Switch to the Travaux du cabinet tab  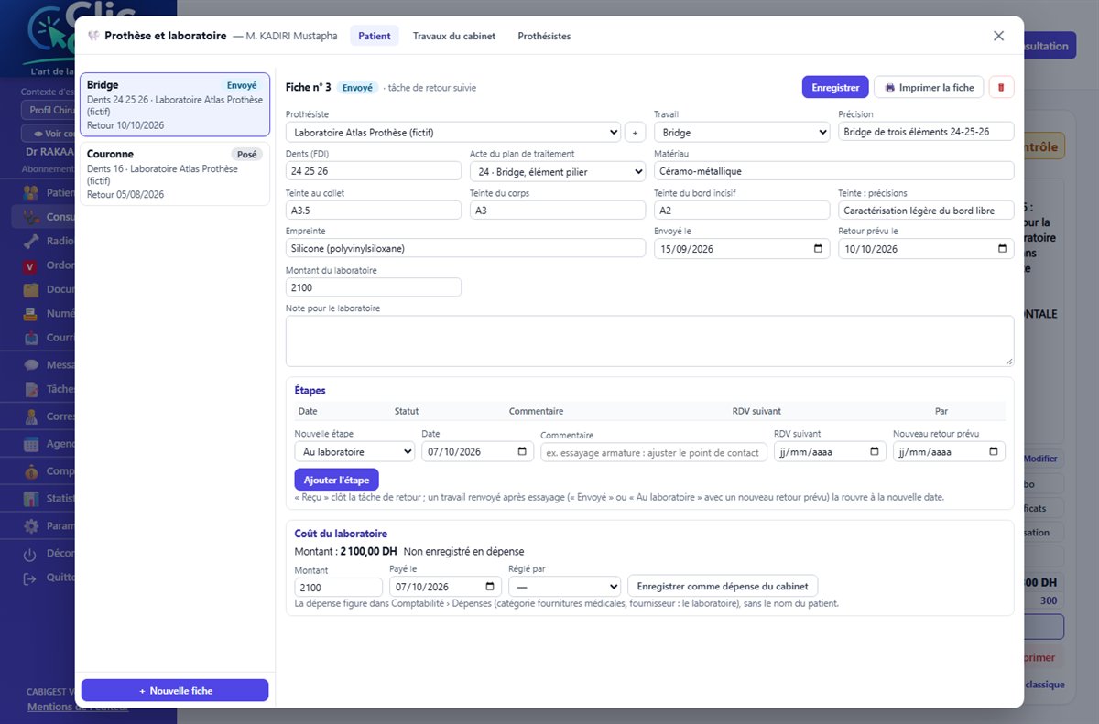pos(454,36)
